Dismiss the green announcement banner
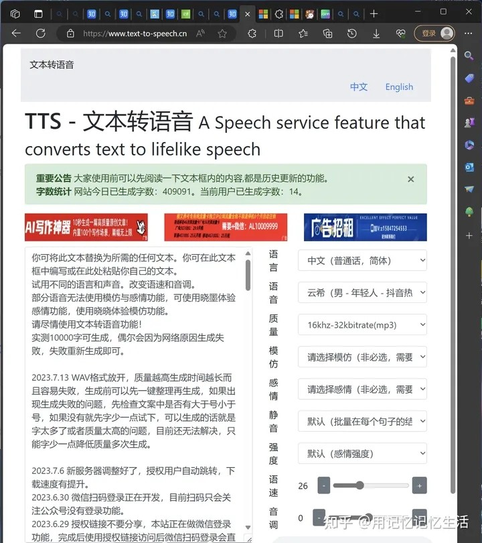Image resolution: width=482 pixels, height=543 pixels. coord(411,179)
